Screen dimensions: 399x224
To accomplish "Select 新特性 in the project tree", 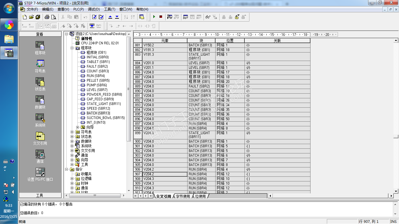I will coord(86,38).
